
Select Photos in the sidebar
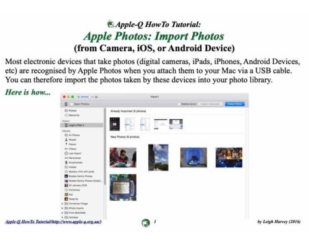coord(72,111)
